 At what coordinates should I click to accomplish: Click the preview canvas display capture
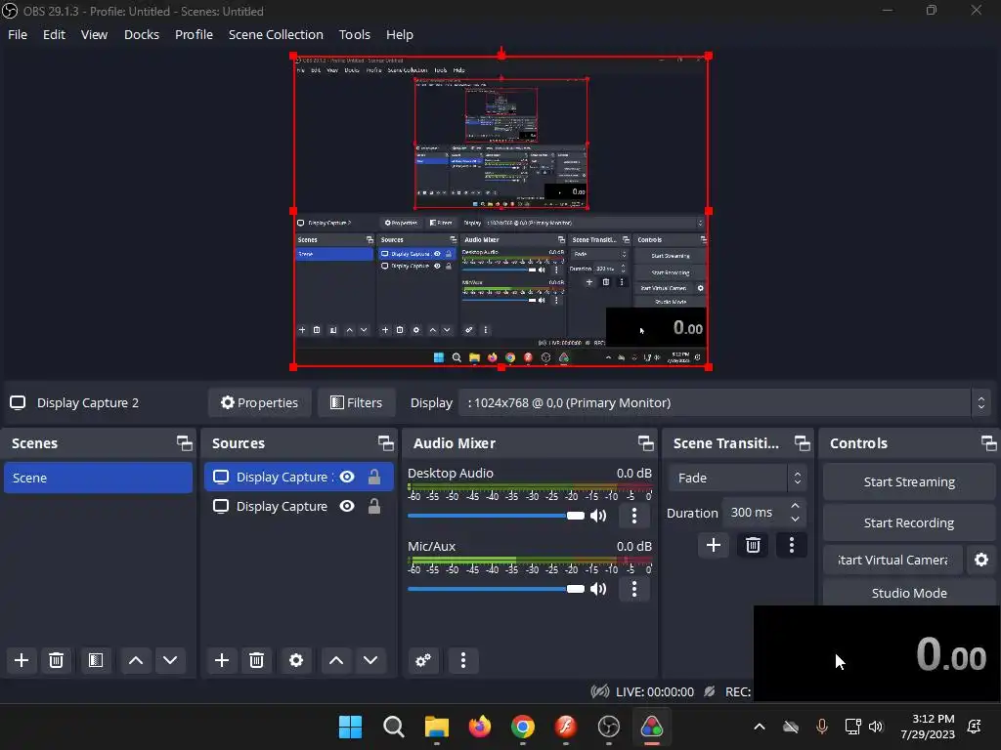501,211
